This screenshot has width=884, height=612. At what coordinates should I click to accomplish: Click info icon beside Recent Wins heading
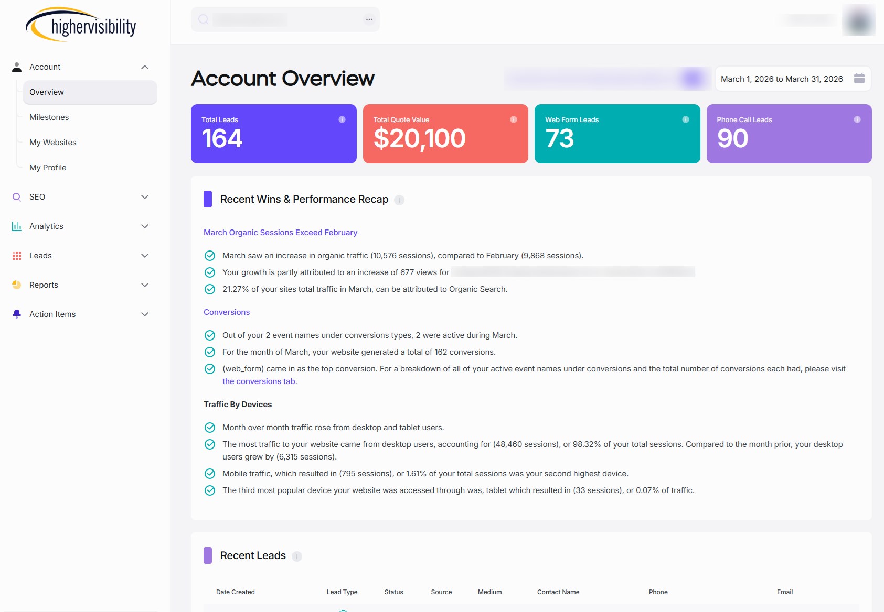tap(399, 200)
